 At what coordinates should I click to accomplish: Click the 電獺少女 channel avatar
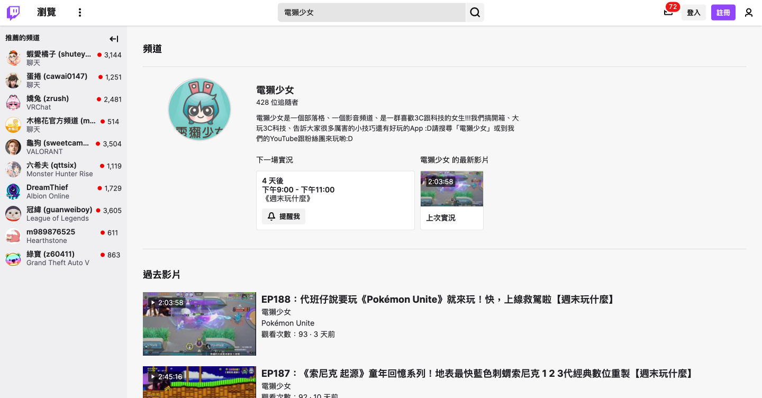(x=199, y=109)
